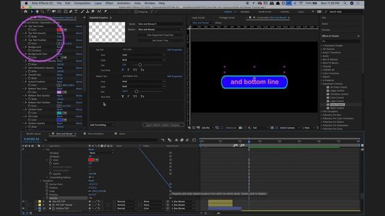Toggle stopwatch for Scale property in timeline
This screenshot has width=385, height=216.
coord(47,191)
